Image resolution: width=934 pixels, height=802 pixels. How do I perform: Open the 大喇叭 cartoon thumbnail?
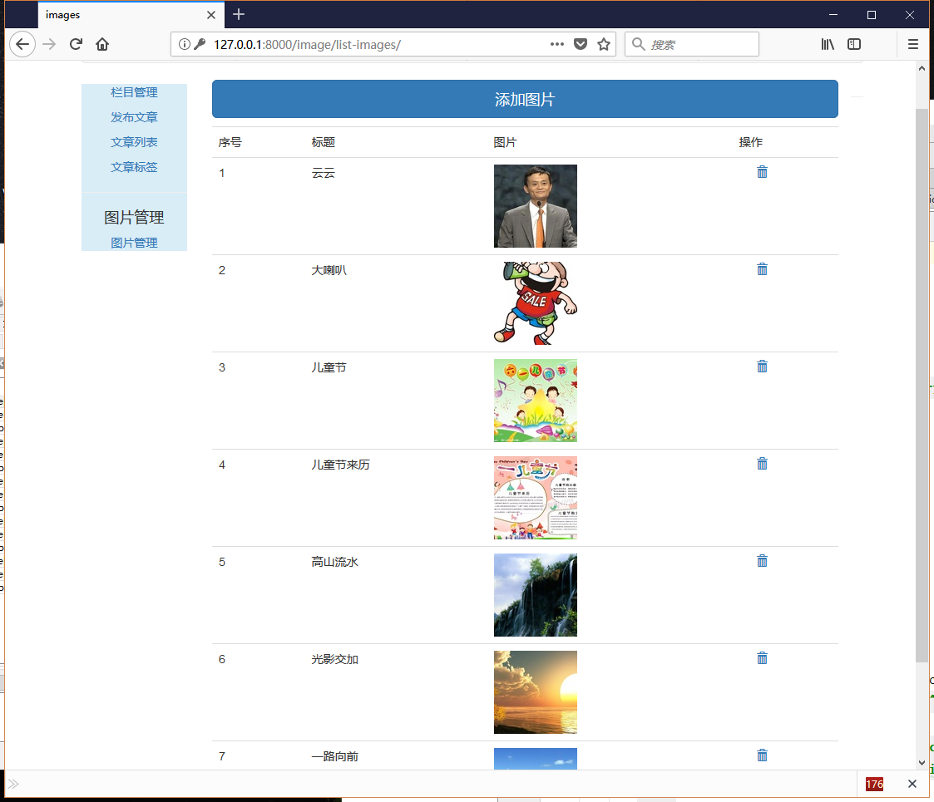(535, 303)
